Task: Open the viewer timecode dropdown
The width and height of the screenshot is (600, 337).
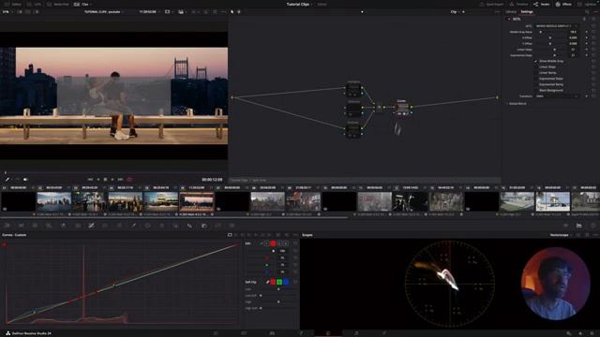Action: click(x=149, y=12)
